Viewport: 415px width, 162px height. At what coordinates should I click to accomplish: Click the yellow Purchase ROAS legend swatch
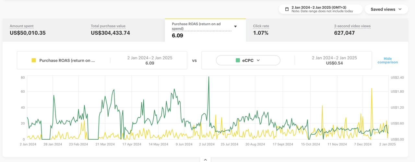[33, 60]
